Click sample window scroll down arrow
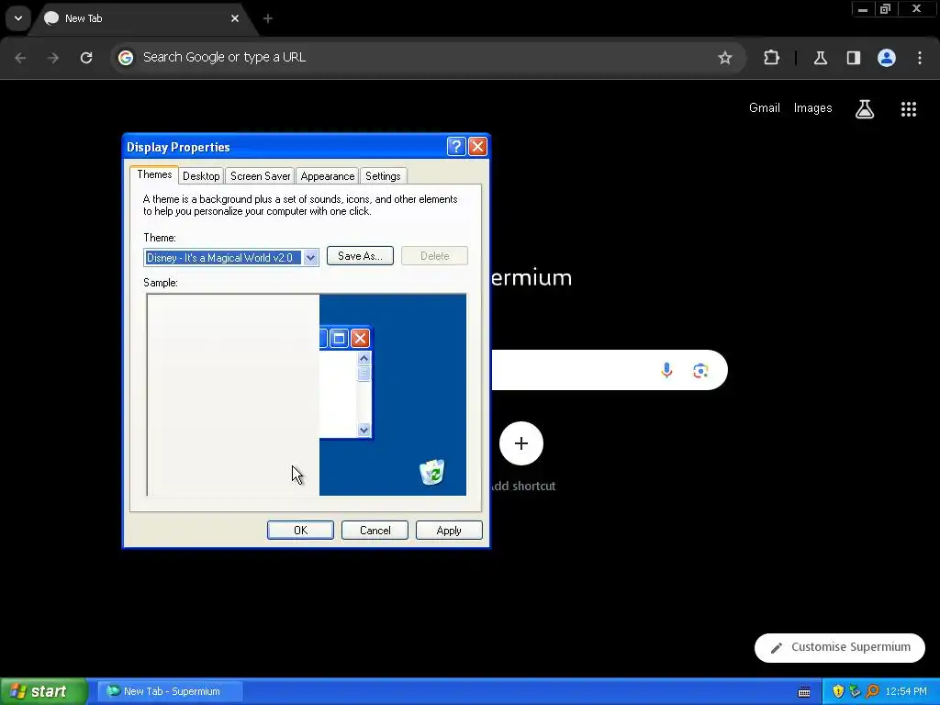The image size is (940, 705). click(364, 430)
